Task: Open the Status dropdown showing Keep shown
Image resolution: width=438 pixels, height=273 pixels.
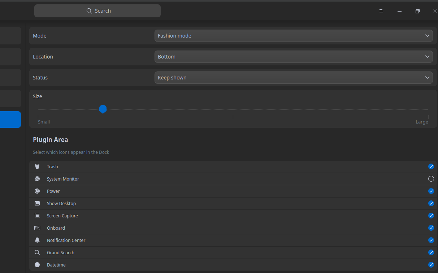Action: click(x=294, y=78)
